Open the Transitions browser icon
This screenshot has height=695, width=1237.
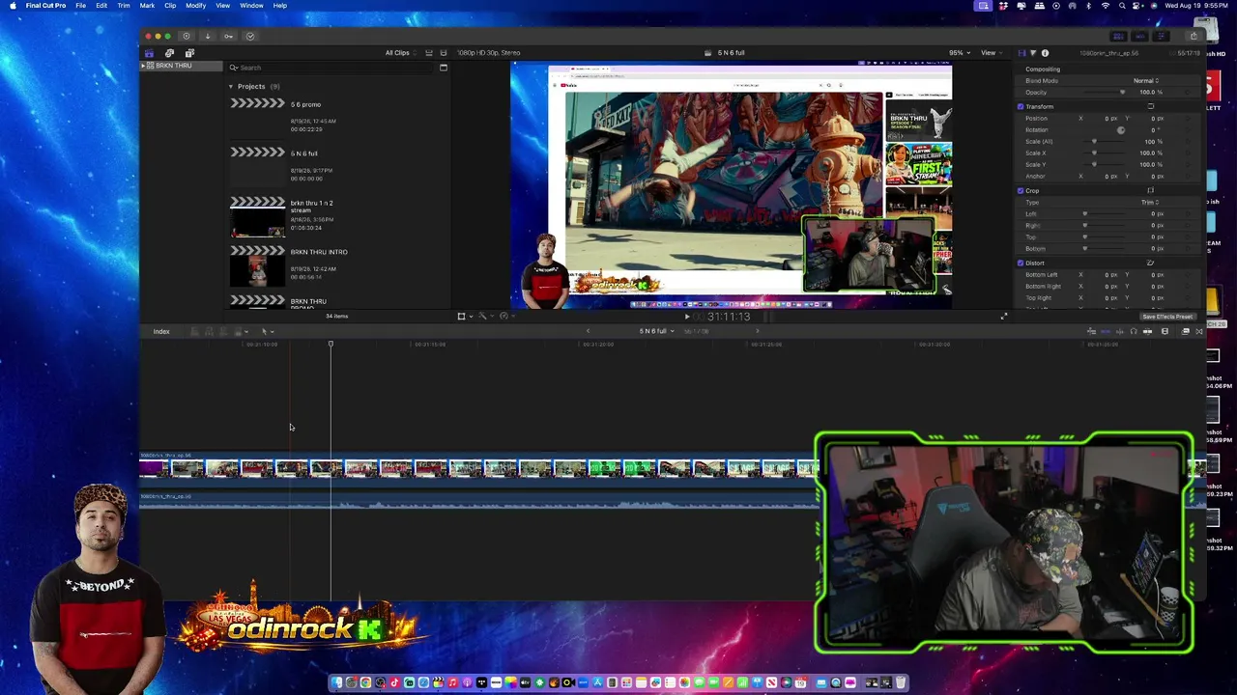click(x=1199, y=331)
